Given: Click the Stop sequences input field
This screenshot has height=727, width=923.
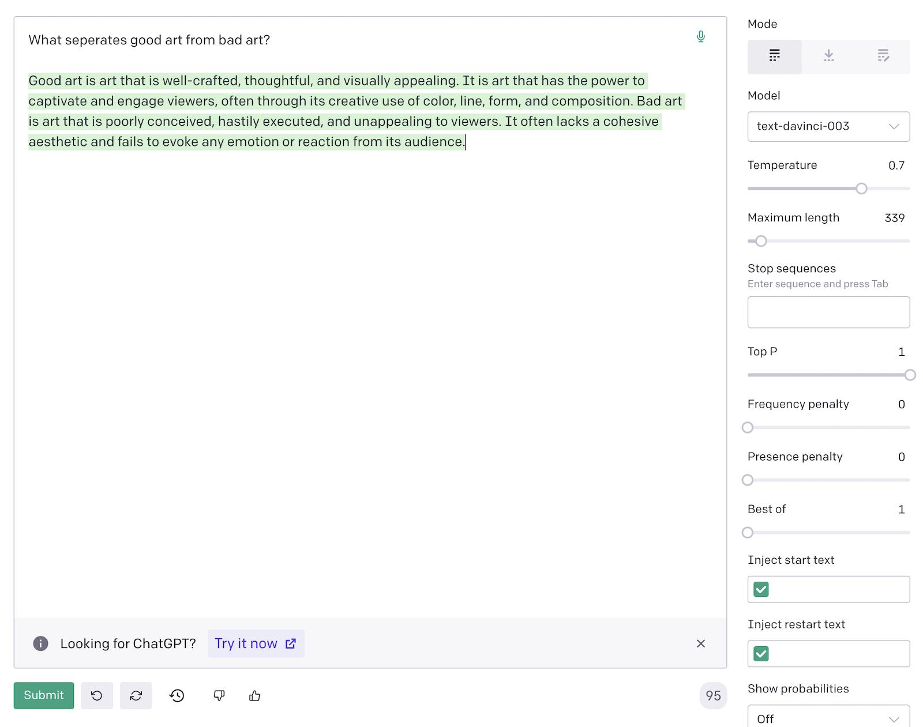Looking at the screenshot, I should coord(828,312).
